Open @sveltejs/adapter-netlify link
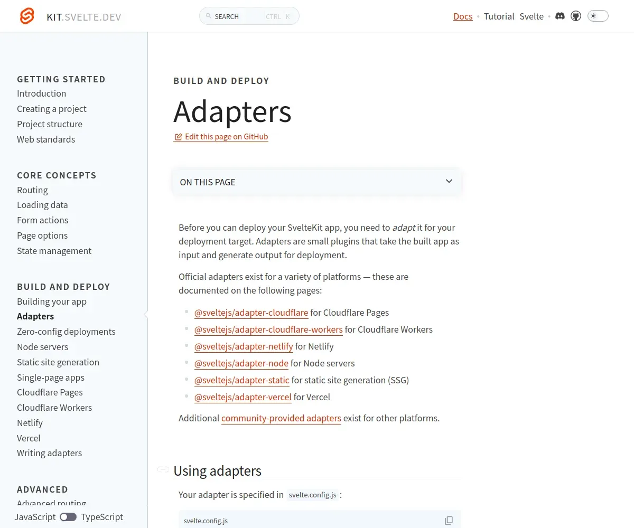The height and width of the screenshot is (528, 634). pyautogui.click(x=244, y=346)
